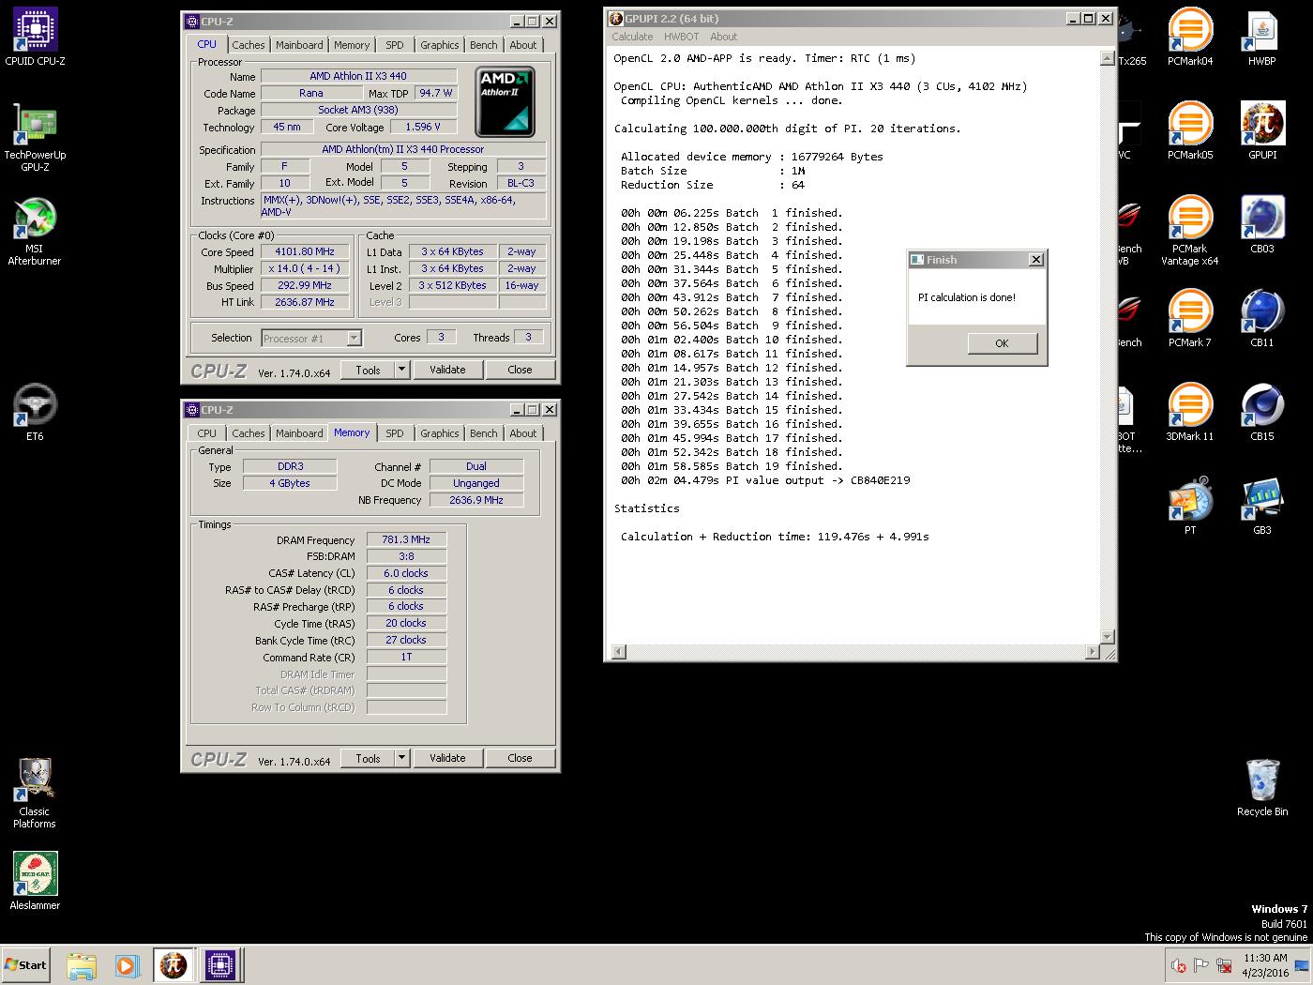The width and height of the screenshot is (1313, 985).
Task: Open the MSI Afterburner desktop shortcut
Action: tap(35, 232)
